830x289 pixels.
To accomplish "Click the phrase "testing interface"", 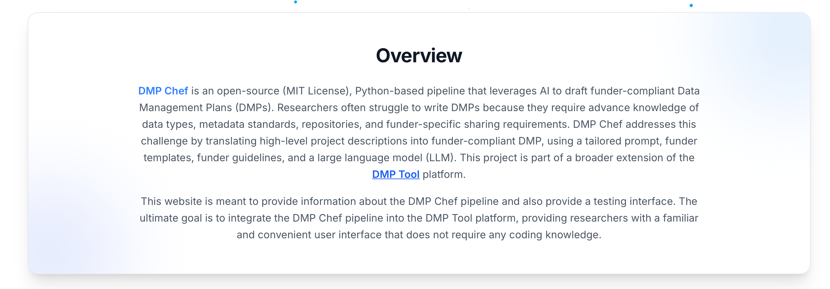I will point(634,202).
